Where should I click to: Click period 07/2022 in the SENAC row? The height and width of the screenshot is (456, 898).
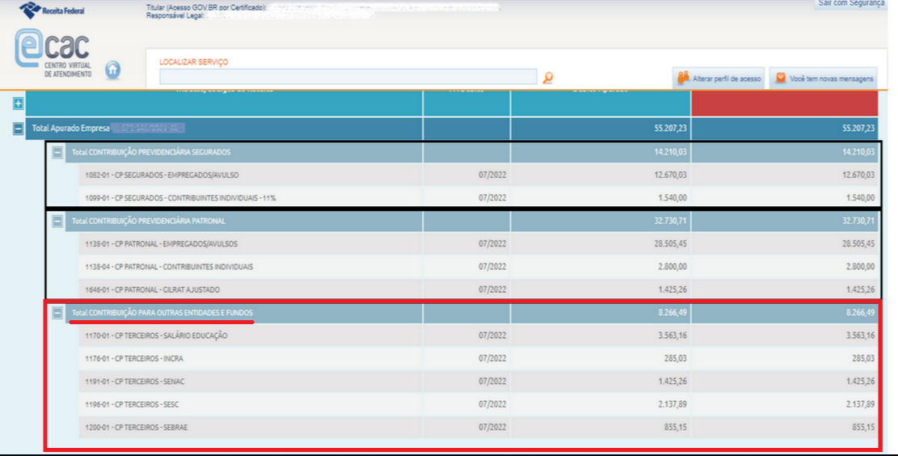(492, 381)
